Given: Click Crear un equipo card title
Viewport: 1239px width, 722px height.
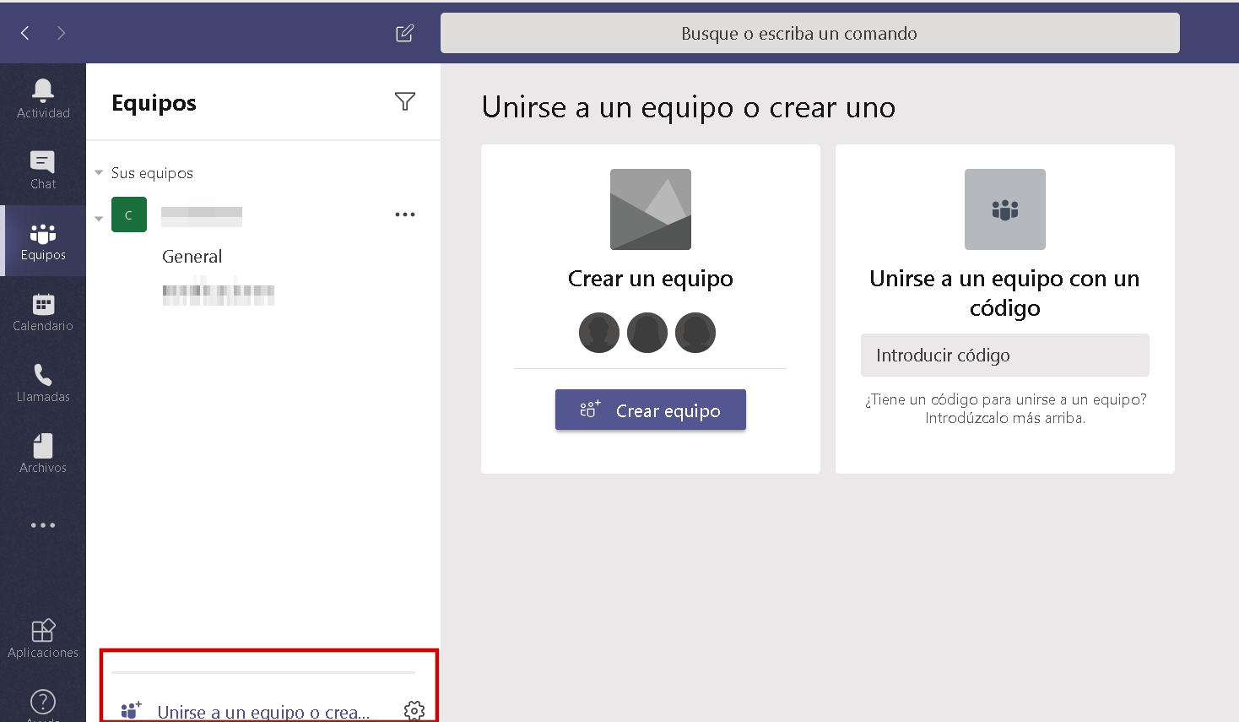Looking at the screenshot, I should point(651,279).
